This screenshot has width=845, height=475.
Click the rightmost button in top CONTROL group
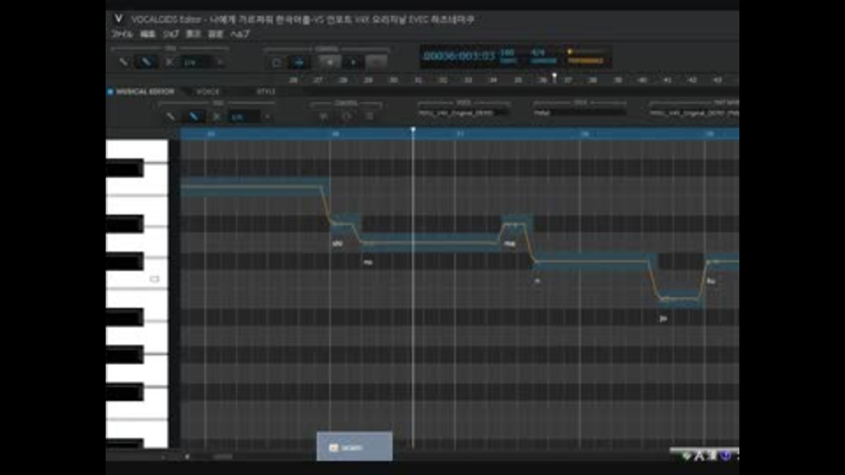376,62
